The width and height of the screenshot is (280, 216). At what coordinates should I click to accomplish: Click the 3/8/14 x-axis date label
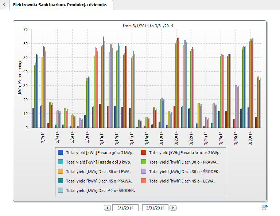pos(87,137)
